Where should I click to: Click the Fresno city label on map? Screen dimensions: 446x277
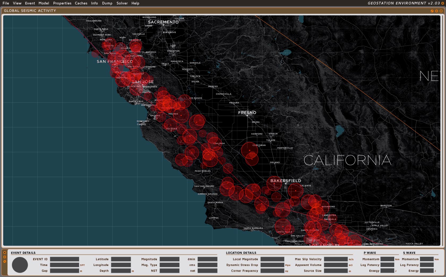coord(247,113)
